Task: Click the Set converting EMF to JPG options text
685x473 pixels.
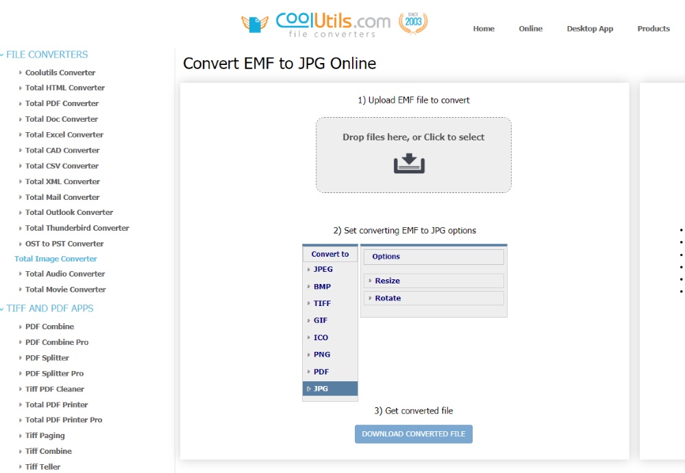Action: (x=405, y=231)
